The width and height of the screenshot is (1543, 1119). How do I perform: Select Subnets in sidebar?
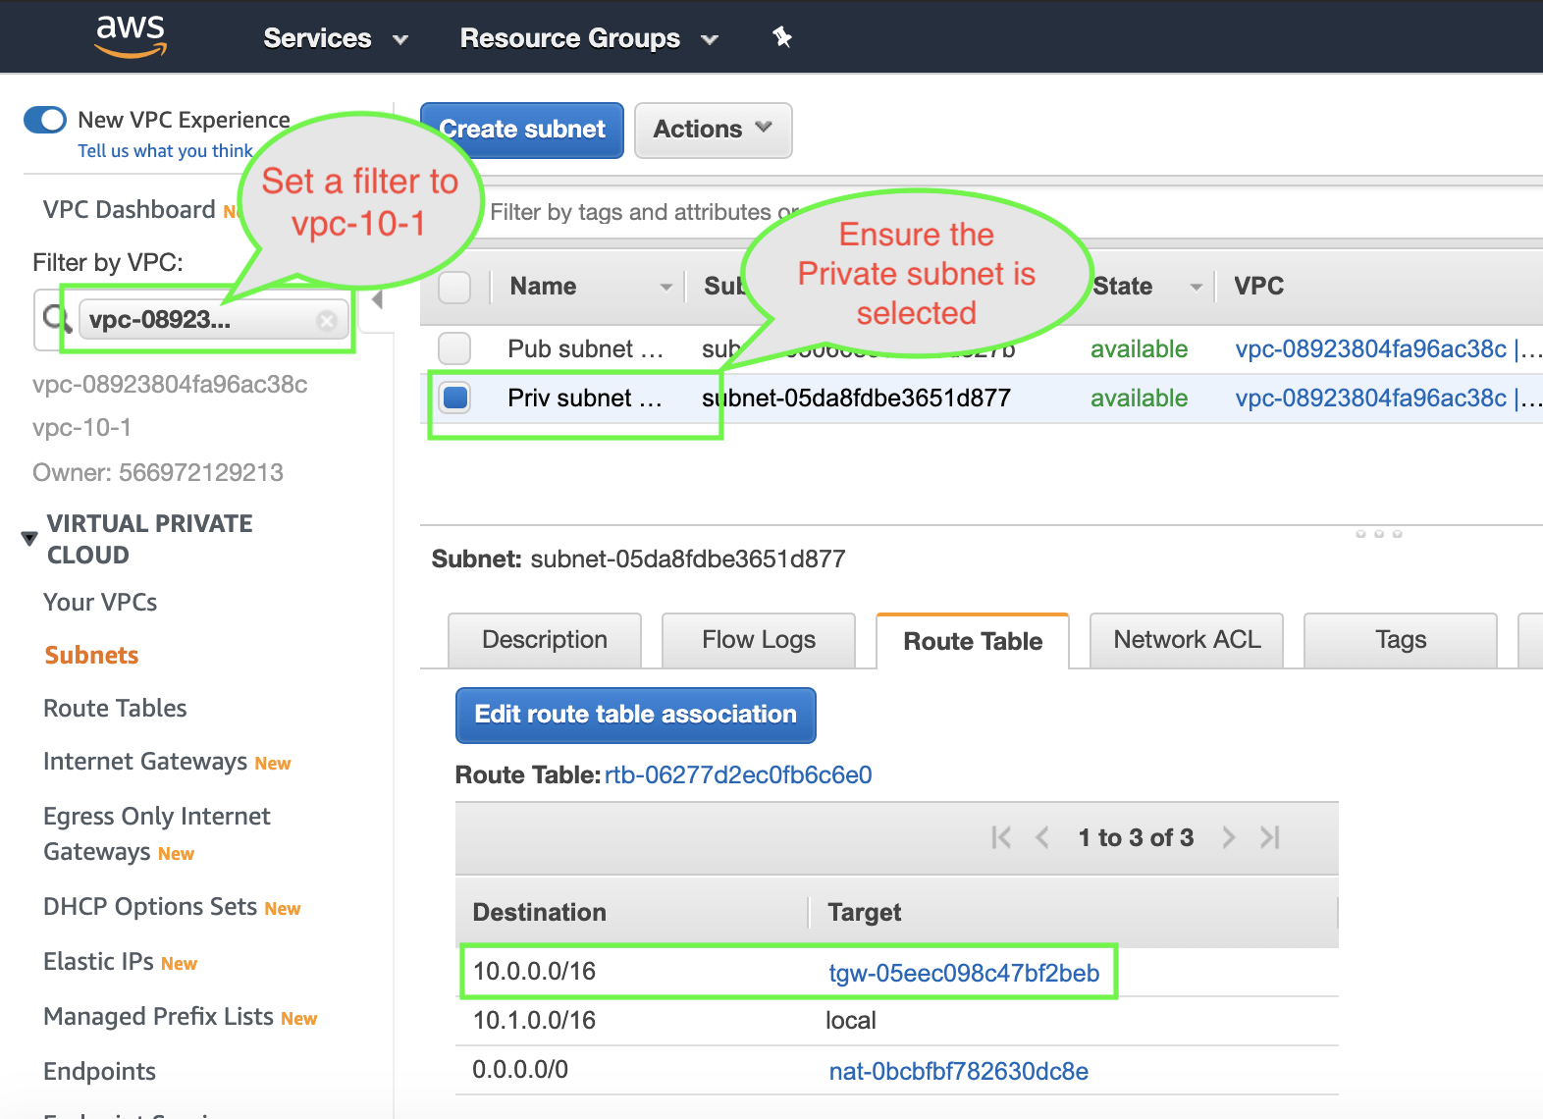(x=91, y=656)
